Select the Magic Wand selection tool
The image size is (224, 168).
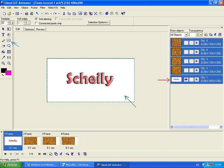(9, 41)
